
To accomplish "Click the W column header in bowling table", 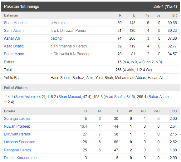I will click(x=130, y=111).
